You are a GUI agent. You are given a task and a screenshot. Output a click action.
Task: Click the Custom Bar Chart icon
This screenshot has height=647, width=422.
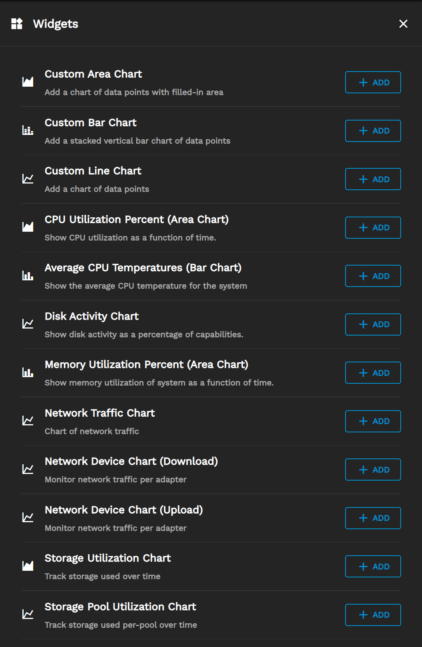[x=28, y=131]
